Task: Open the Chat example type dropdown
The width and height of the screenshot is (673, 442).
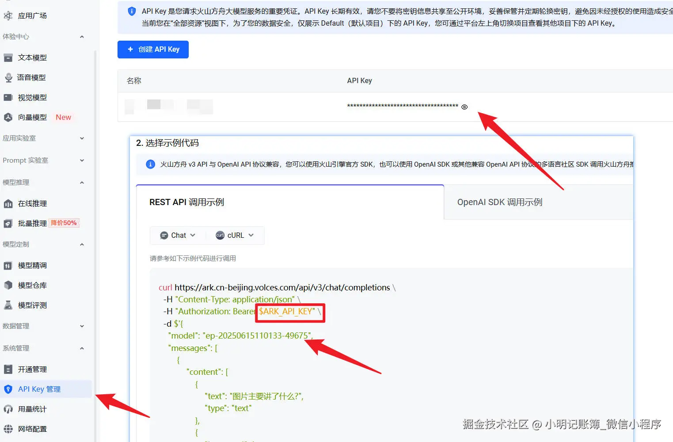Action: [x=177, y=235]
